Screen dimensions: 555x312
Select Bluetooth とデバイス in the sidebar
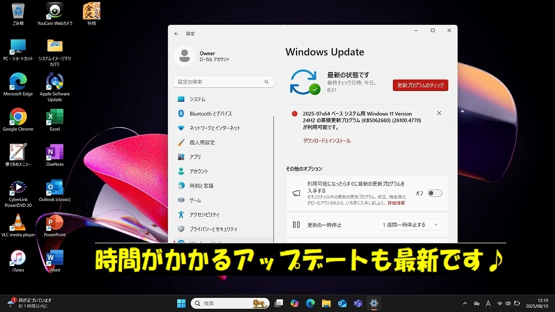click(x=224, y=114)
